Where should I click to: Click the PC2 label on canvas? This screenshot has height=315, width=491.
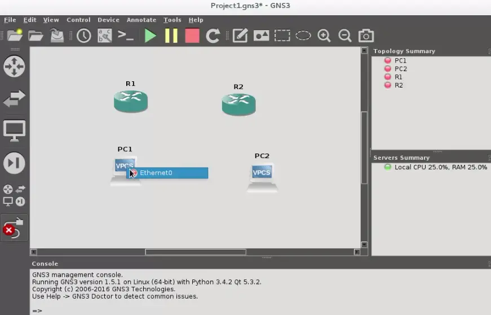[x=262, y=156]
